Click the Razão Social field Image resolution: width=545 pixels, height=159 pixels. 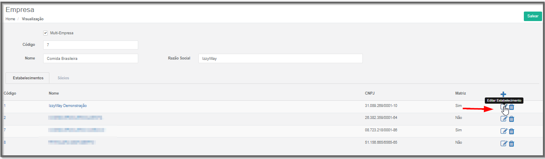tap(280, 59)
